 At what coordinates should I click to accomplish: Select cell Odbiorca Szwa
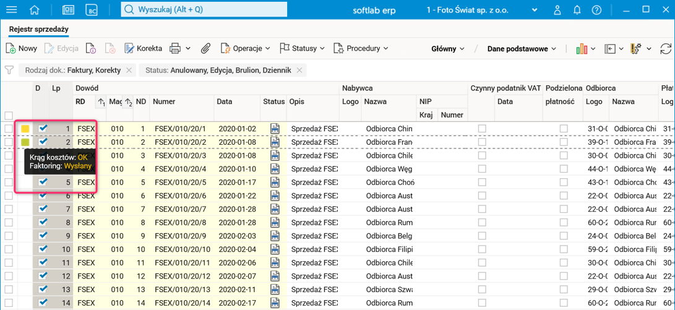tap(389, 288)
